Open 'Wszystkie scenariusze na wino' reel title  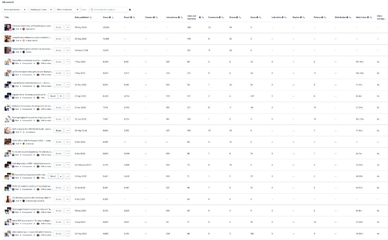32,60
